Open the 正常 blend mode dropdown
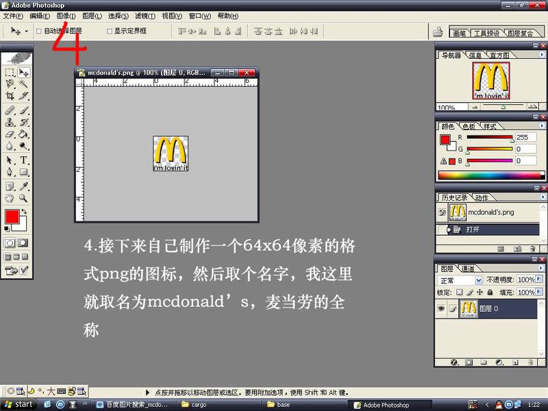Image resolution: width=548 pixels, height=411 pixels. [479, 280]
